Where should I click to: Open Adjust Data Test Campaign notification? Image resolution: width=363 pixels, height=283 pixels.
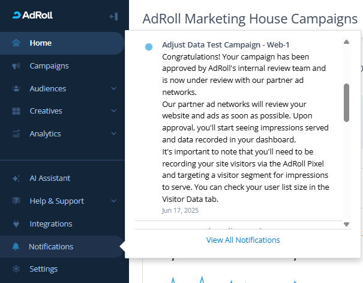click(226, 45)
